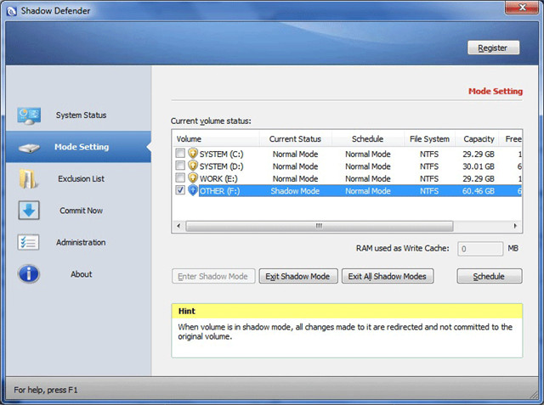
Task: Click the shield icon for SYSTEM (C:)
Action: pyautogui.click(x=193, y=154)
